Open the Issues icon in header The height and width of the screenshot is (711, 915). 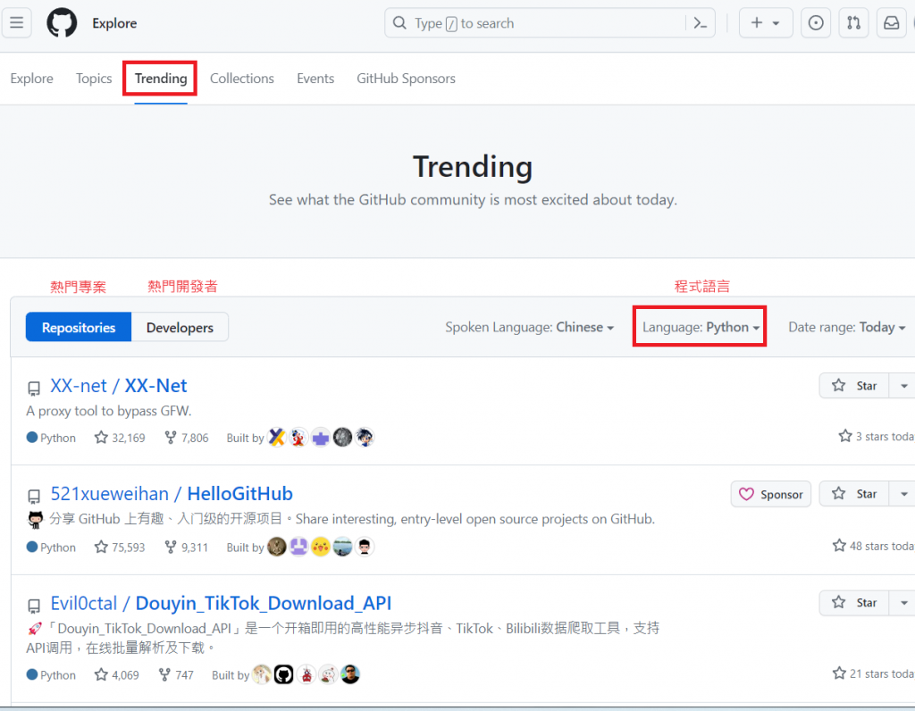click(x=816, y=23)
